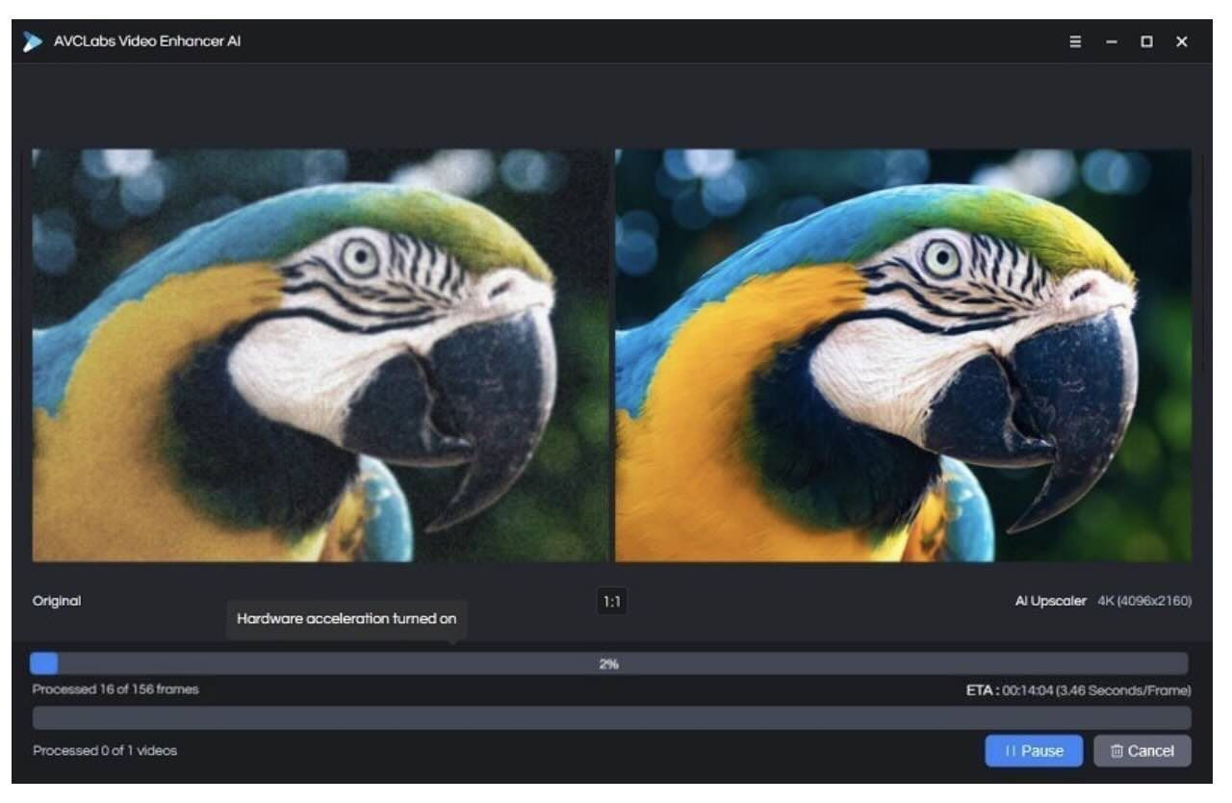Click the ETA 00:14:04 readout
This screenshot has height=803, width=1232.
click(1078, 690)
